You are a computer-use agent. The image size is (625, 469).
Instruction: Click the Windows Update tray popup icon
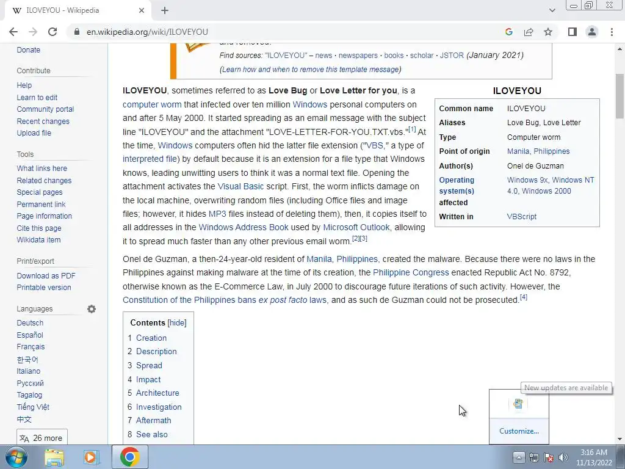click(518, 404)
